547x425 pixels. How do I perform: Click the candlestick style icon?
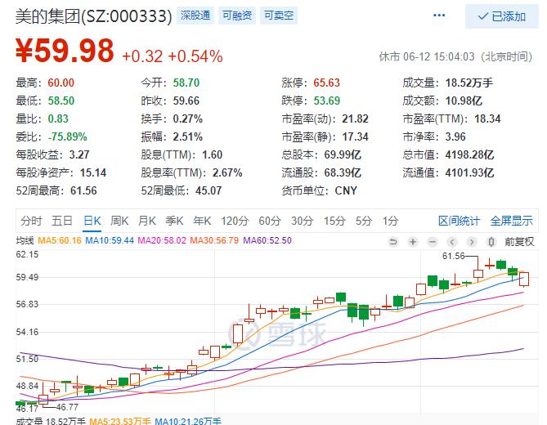click(x=491, y=241)
